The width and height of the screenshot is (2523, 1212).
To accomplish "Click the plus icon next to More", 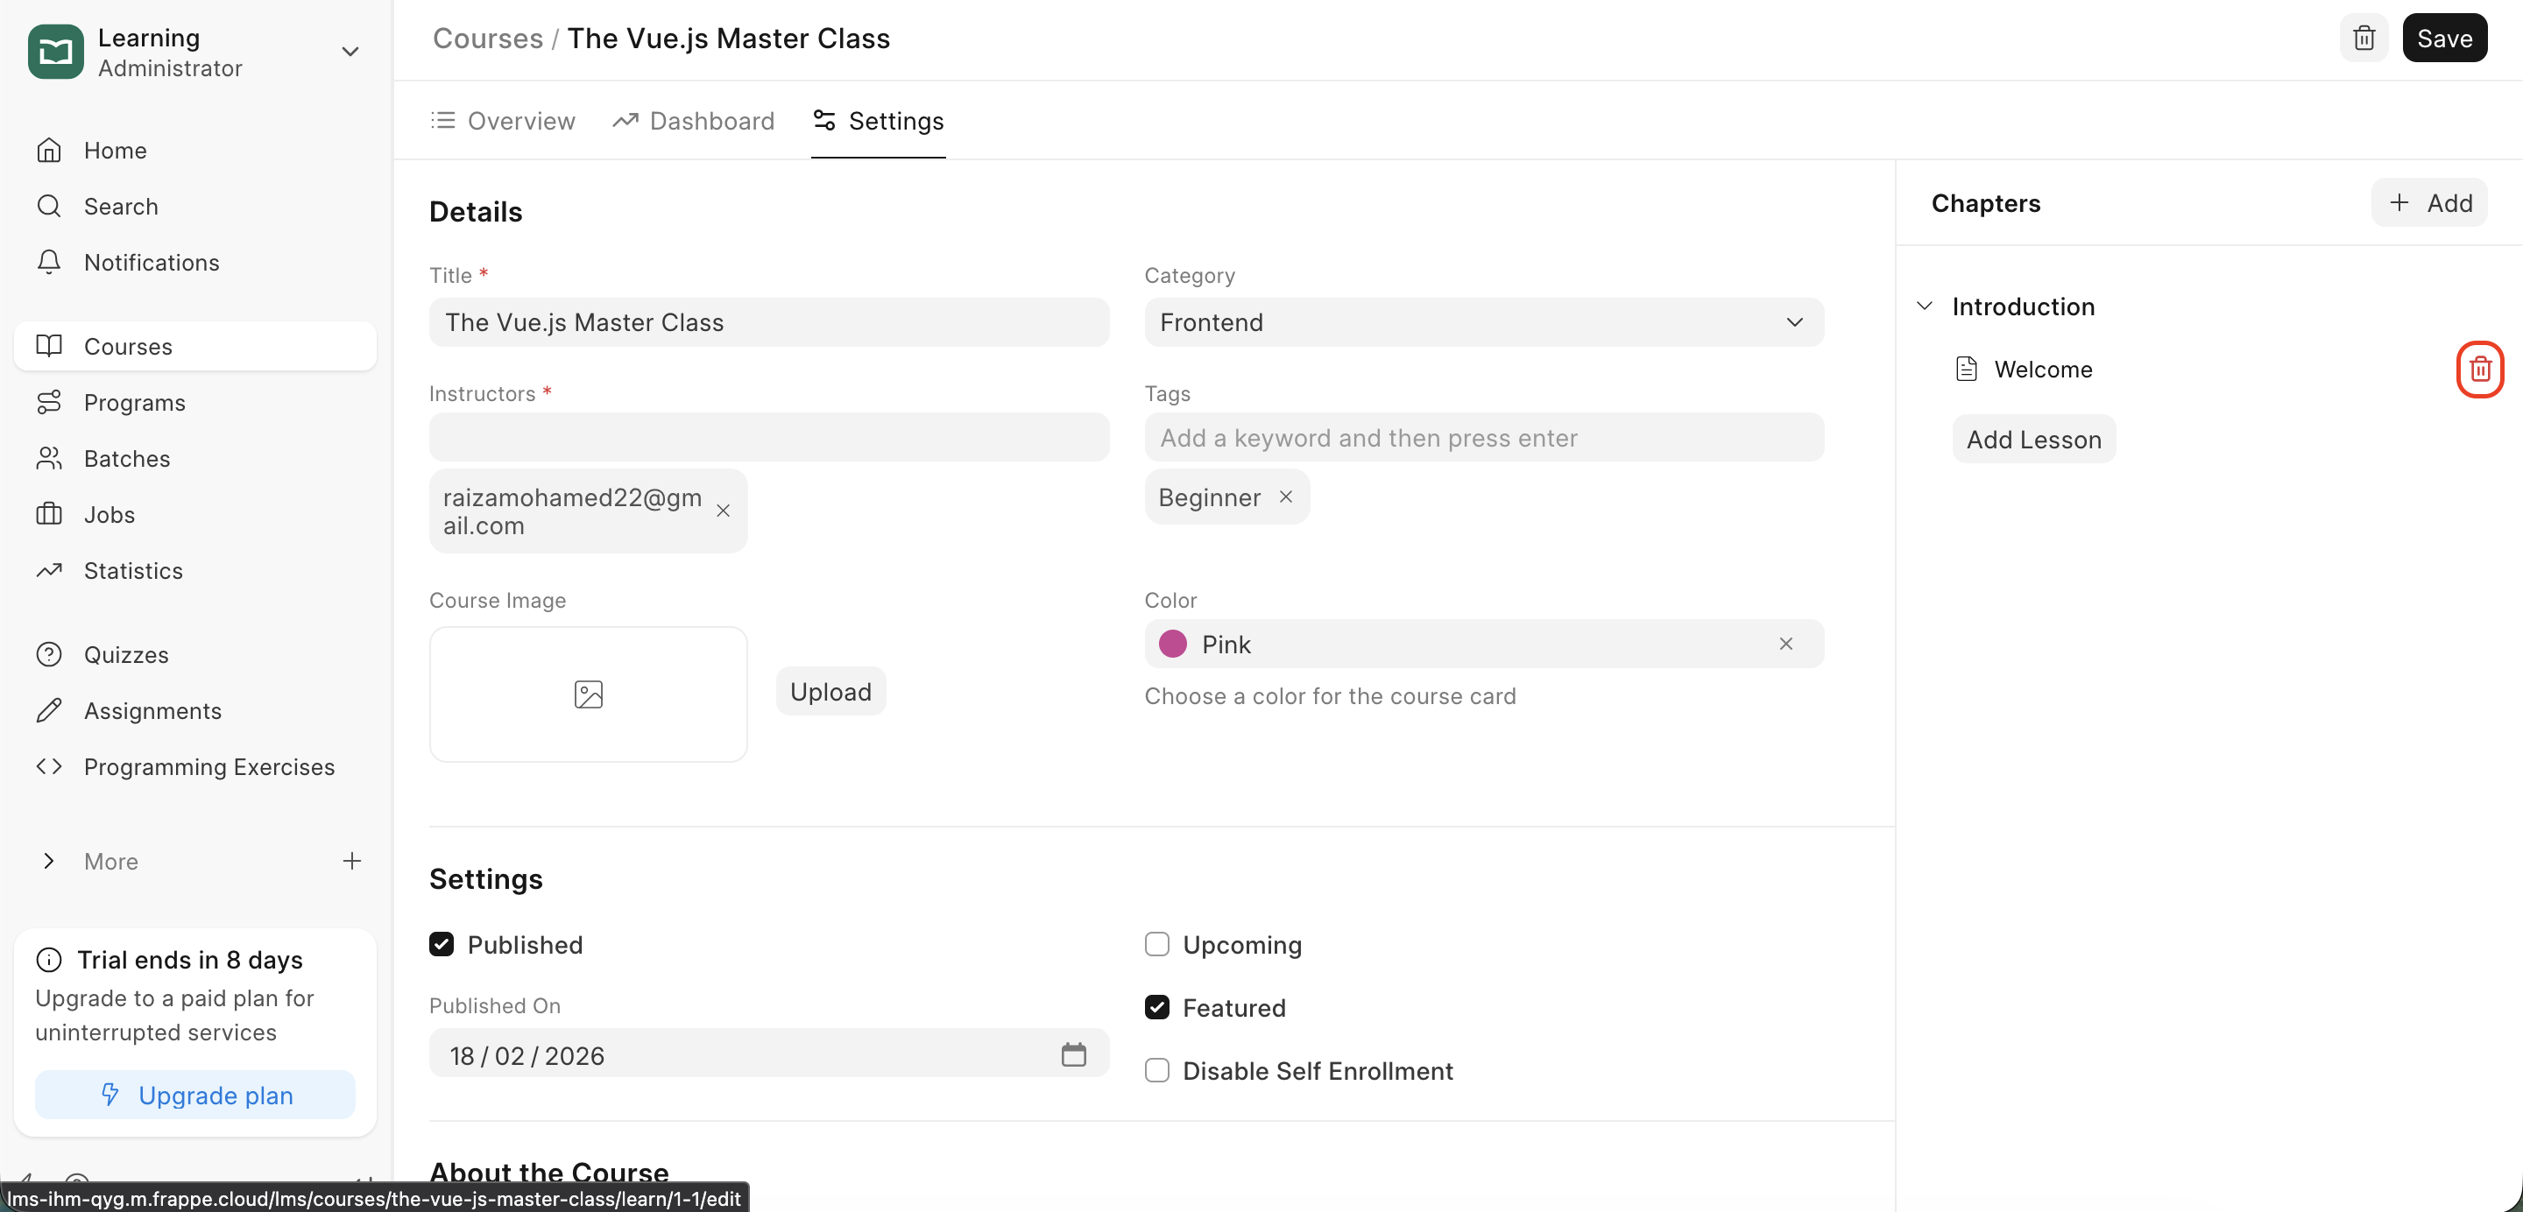I will click(351, 861).
